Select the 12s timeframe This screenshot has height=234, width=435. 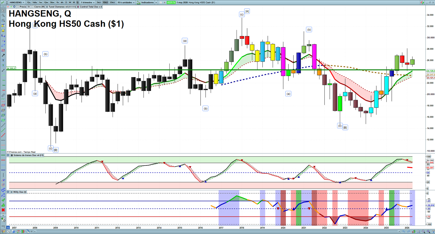click(29, 2)
